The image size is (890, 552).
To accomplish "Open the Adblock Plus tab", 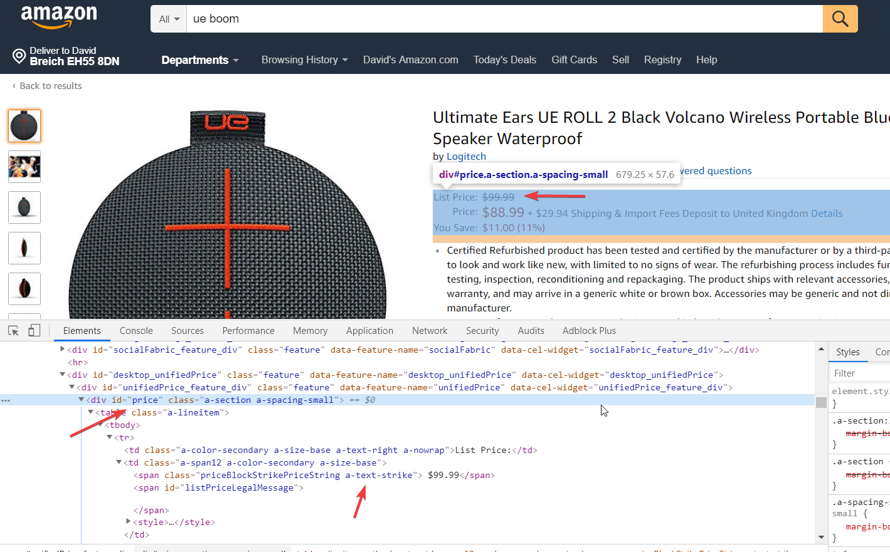I will click(589, 331).
